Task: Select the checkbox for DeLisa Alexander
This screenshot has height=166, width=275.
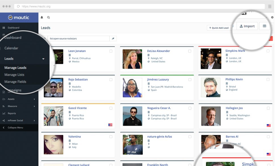Action: coord(190,51)
